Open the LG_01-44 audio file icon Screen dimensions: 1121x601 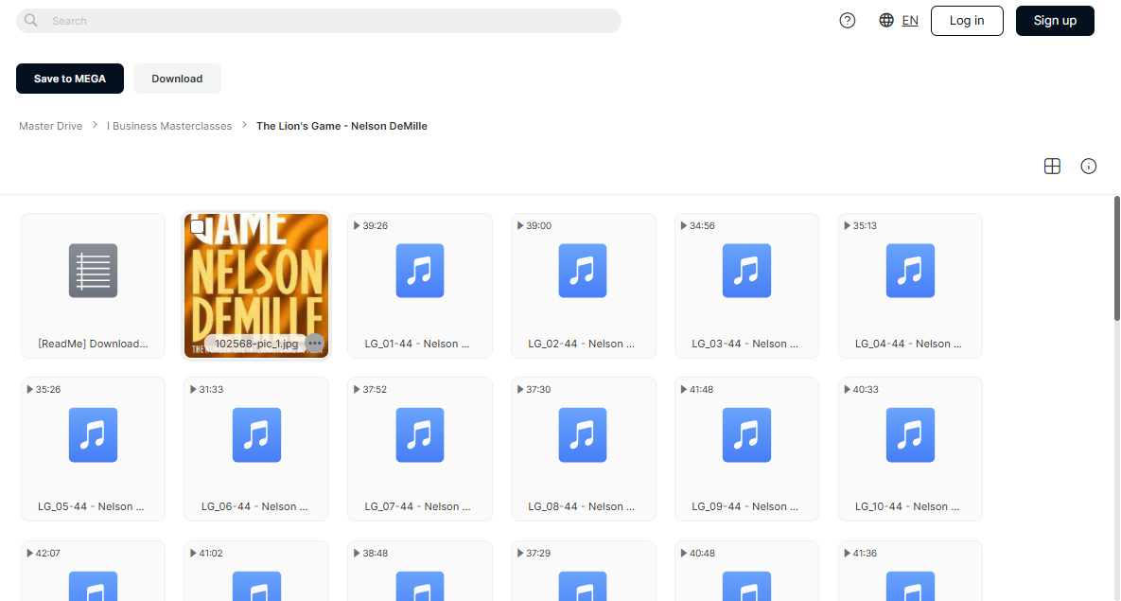click(420, 271)
